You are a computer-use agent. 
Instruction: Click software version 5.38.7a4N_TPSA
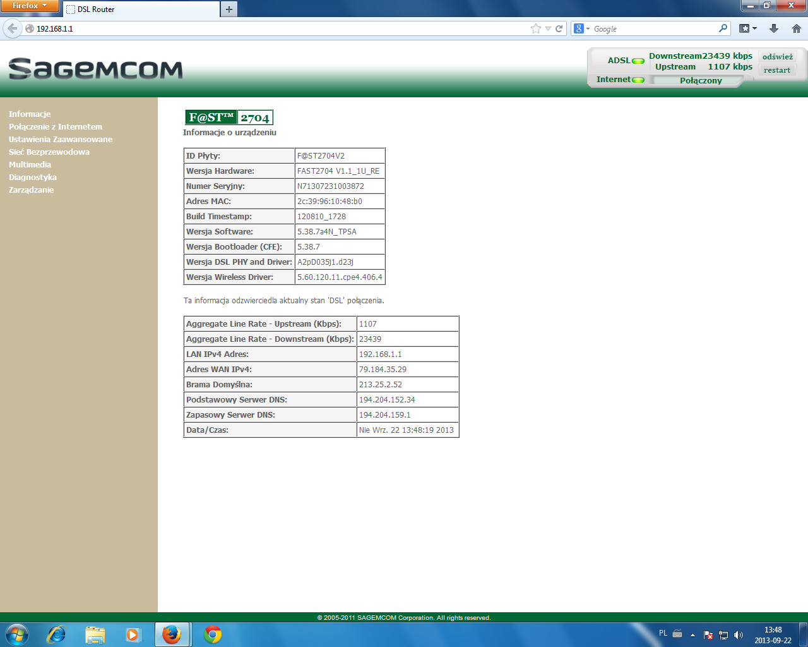(x=327, y=232)
